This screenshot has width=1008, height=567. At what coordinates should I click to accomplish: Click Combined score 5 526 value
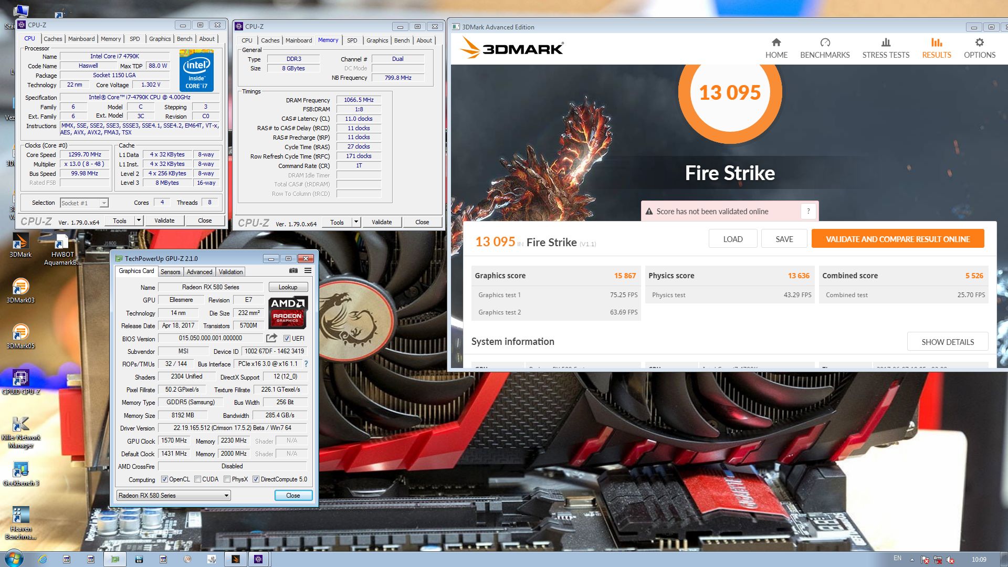[x=974, y=276]
